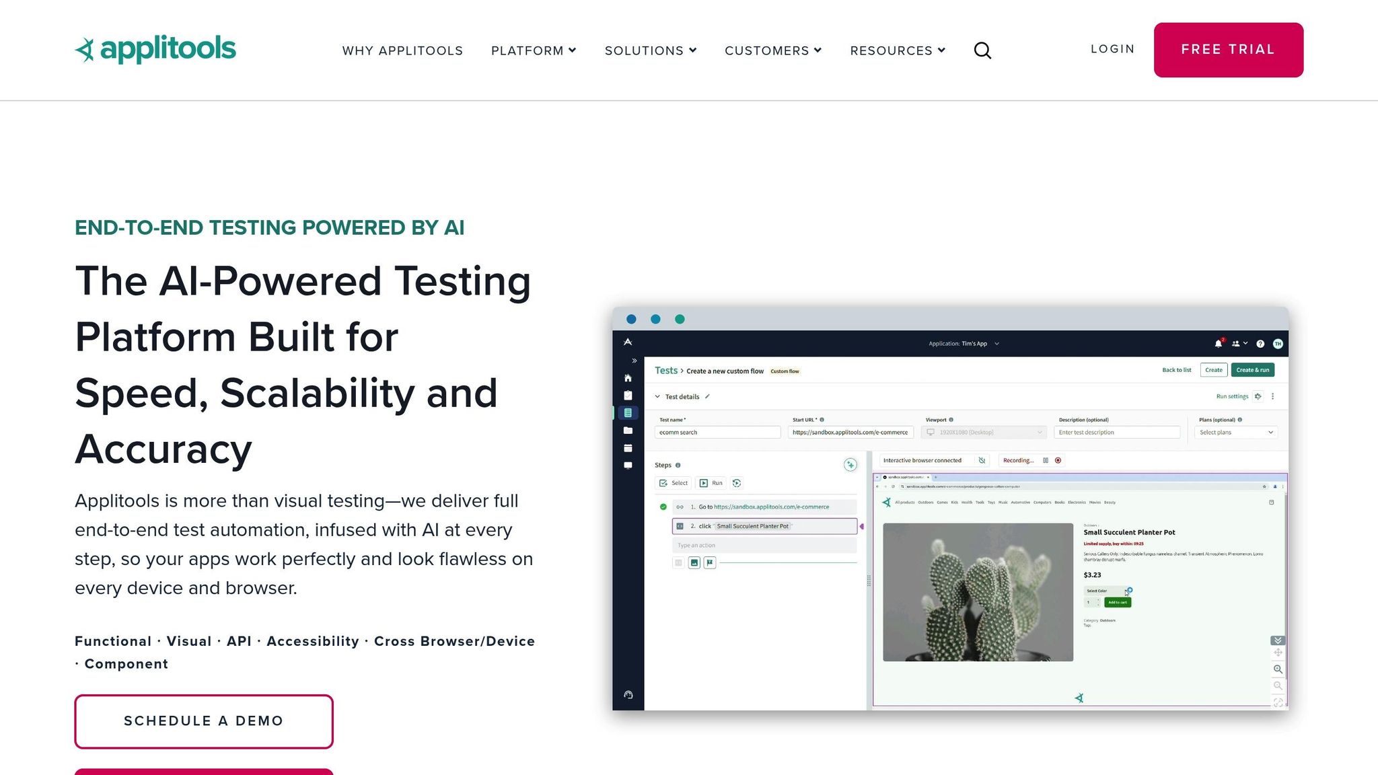This screenshot has width=1378, height=775.
Task: Click the search magnifier icon in navbar
Action: coord(982,50)
